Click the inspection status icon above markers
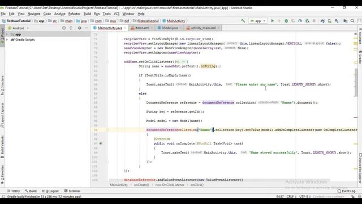Viewport: 362px width, 204px height. click(x=356, y=34)
